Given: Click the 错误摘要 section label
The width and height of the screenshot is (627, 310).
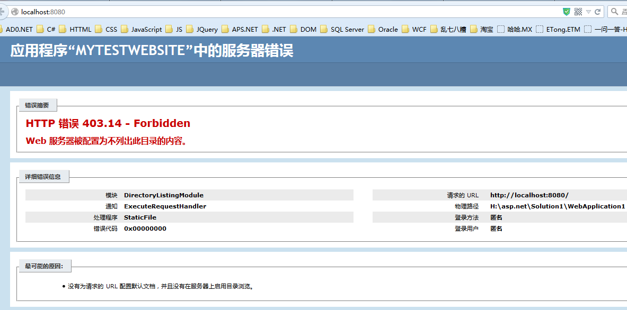Looking at the screenshot, I should [37, 105].
